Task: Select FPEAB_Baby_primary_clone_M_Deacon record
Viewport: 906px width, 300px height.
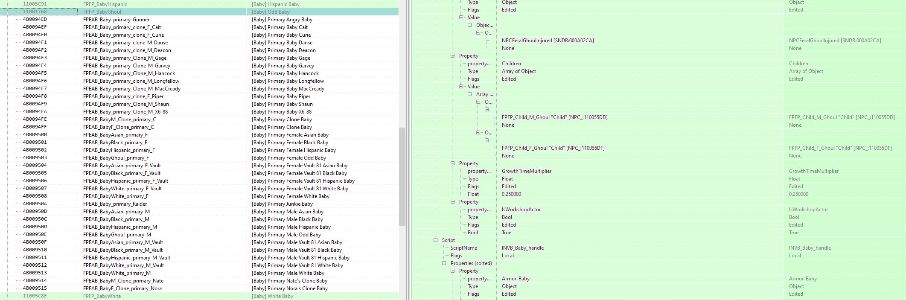Action: click(199, 50)
